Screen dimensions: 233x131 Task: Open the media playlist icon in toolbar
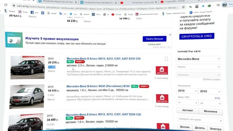(x=218, y=5)
